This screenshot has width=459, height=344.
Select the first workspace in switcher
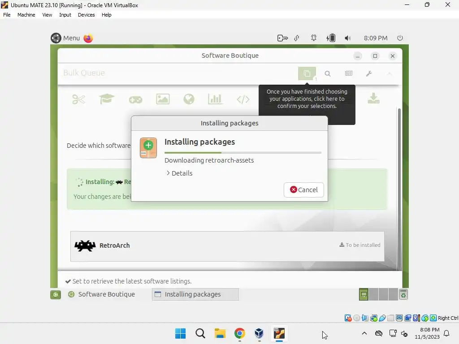[364, 294]
